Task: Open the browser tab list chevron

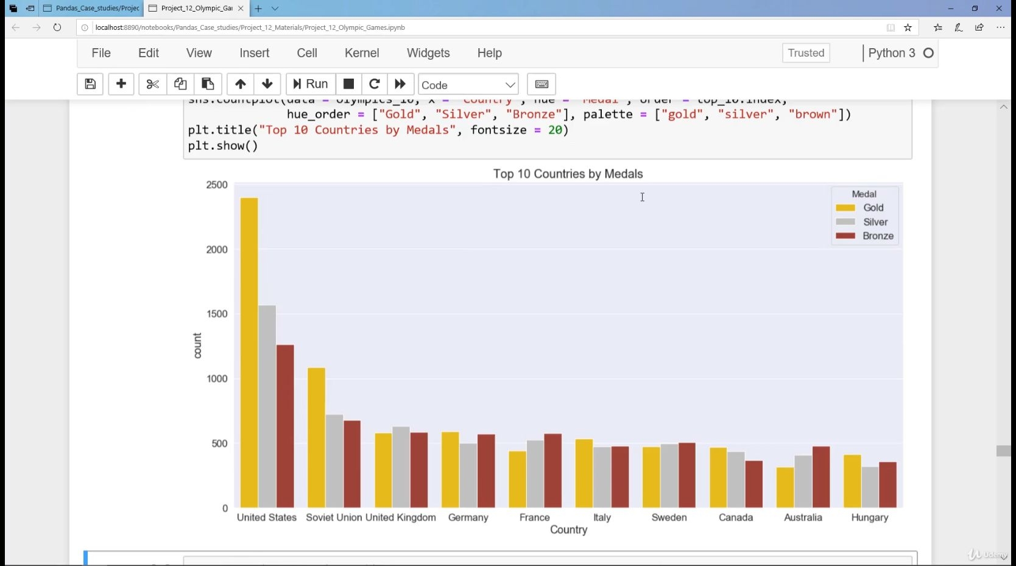Action: tap(275, 9)
